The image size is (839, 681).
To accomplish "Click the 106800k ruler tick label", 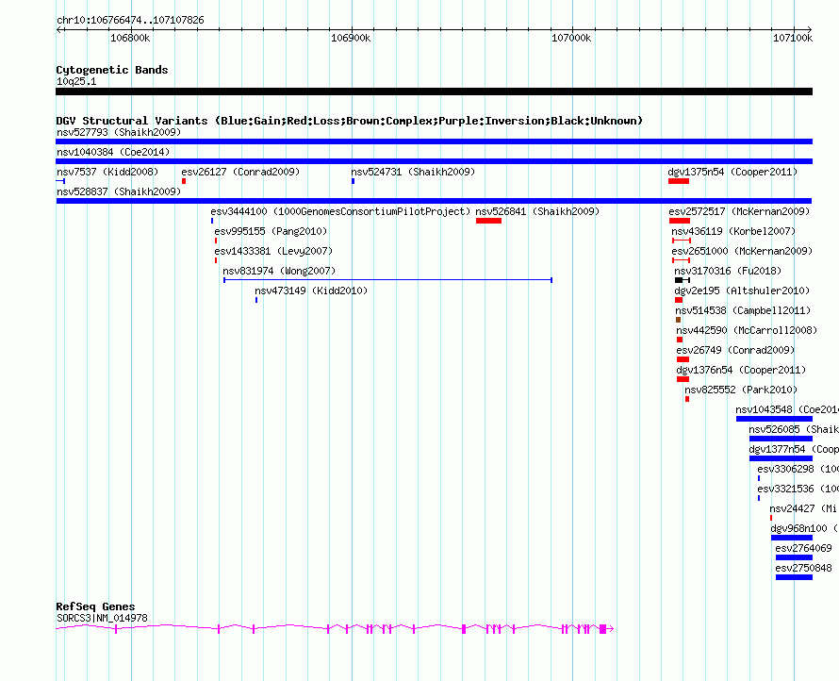I will [x=130, y=38].
